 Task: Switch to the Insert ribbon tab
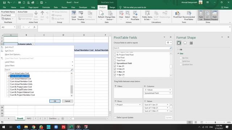tap(22, 7)
